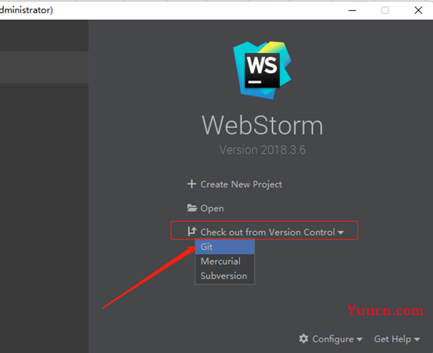The image size is (433, 353).
Task: Expand the Check out dropdown arrow
Action: [341, 233]
